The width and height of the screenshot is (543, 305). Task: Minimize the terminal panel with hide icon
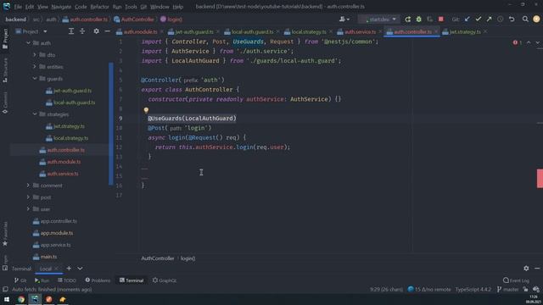[x=537, y=269]
